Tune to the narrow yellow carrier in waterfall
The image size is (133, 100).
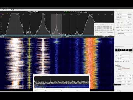(29, 63)
